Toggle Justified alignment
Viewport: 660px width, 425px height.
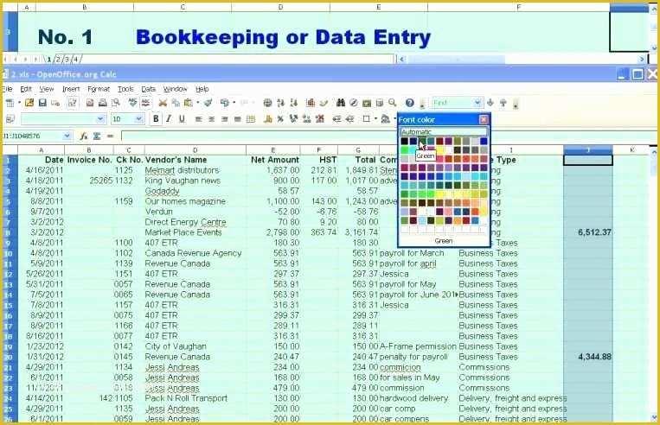[x=238, y=119]
